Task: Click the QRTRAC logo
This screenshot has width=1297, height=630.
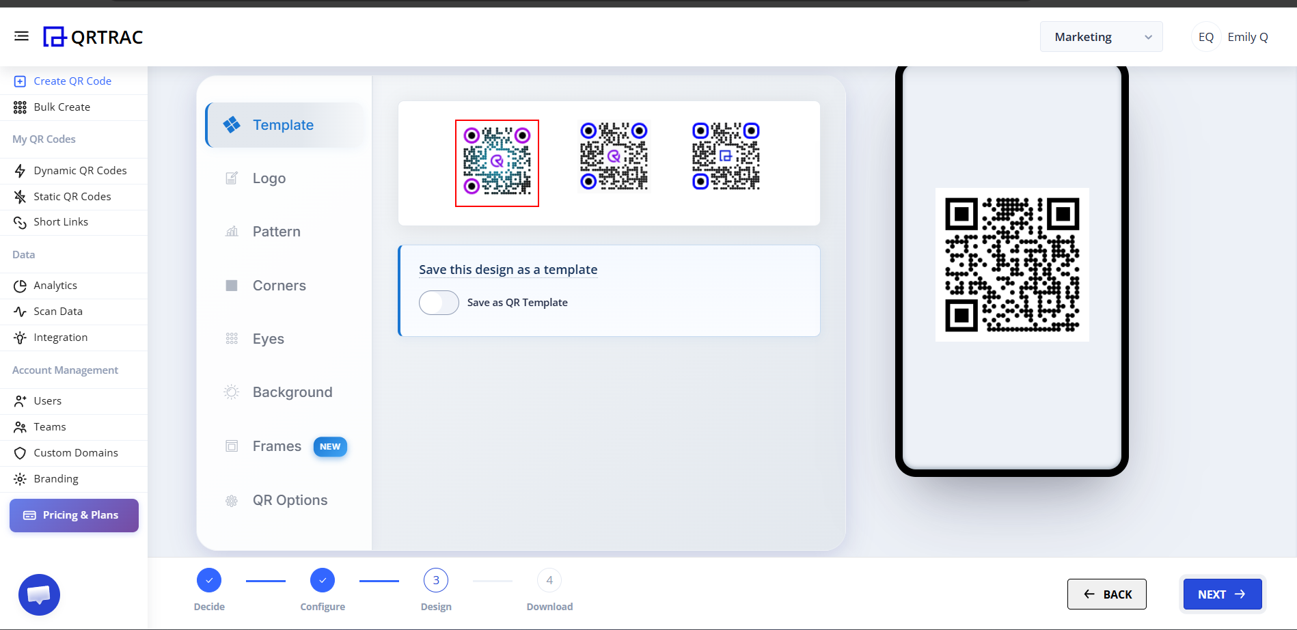Action: tap(93, 37)
